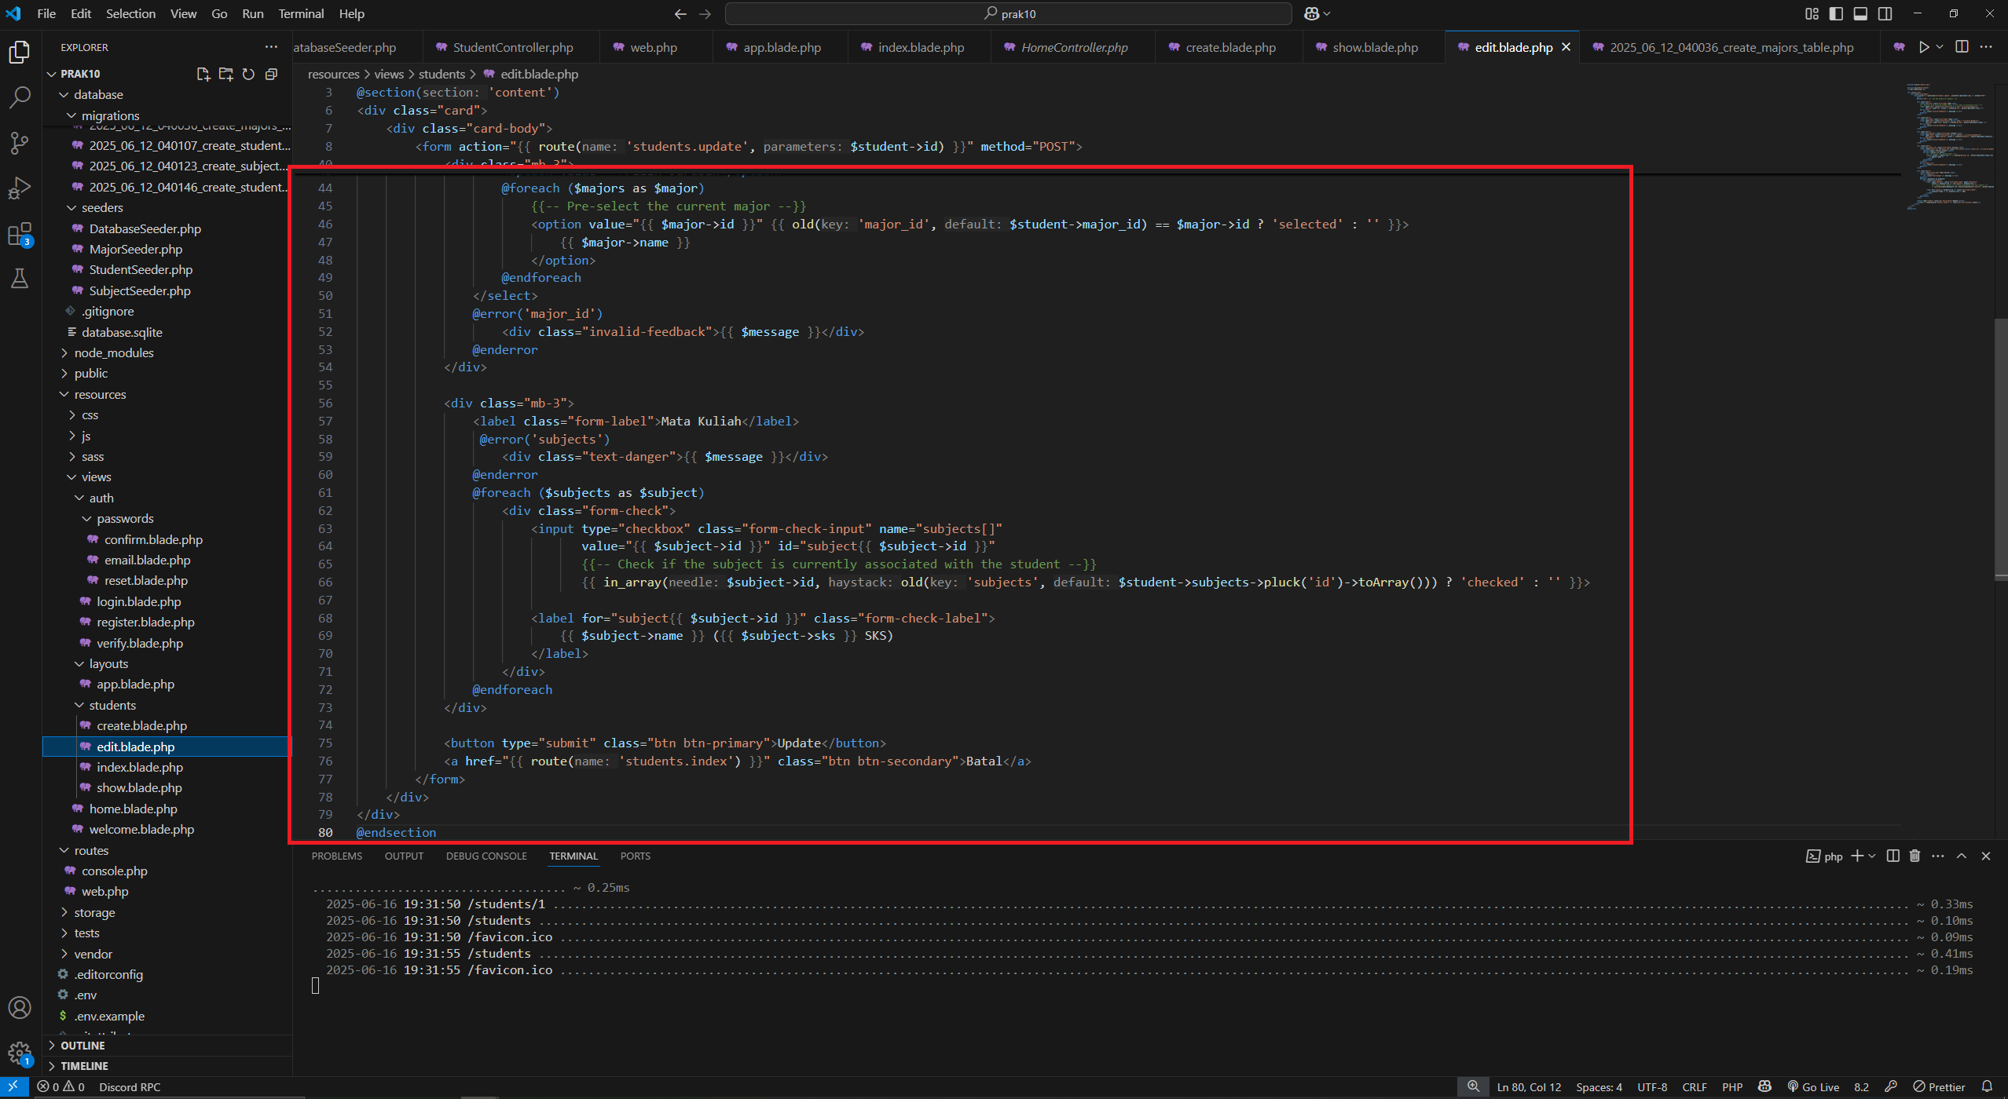Open the Extensions view
Viewport: 2008px width, 1099px height.
point(19,234)
